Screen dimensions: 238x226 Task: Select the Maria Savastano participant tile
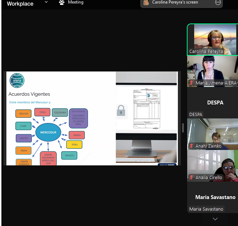(213, 197)
